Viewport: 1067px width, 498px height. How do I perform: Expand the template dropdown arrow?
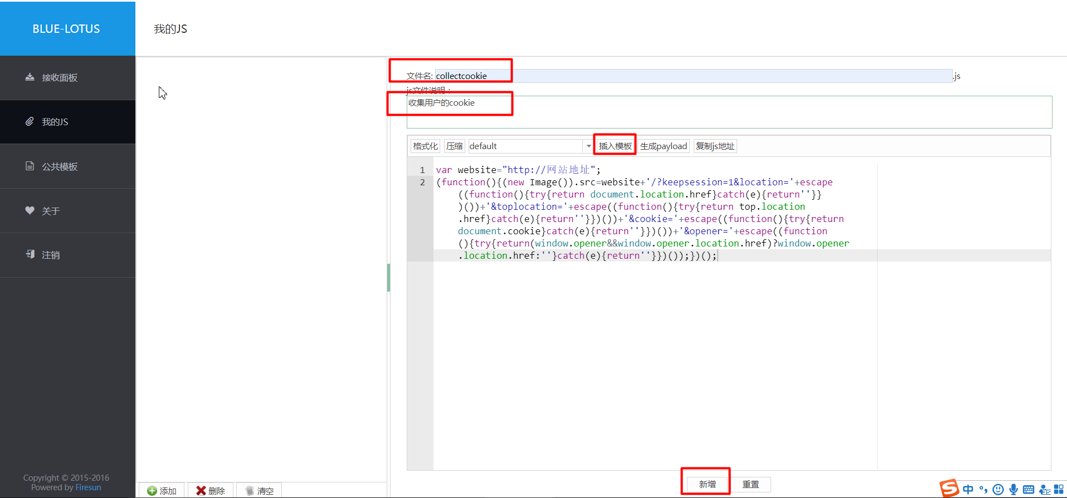coord(588,146)
